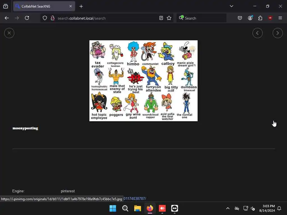Open the Extensions puzzle menu
This screenshot has height=215, width=287.
[260, 18]
